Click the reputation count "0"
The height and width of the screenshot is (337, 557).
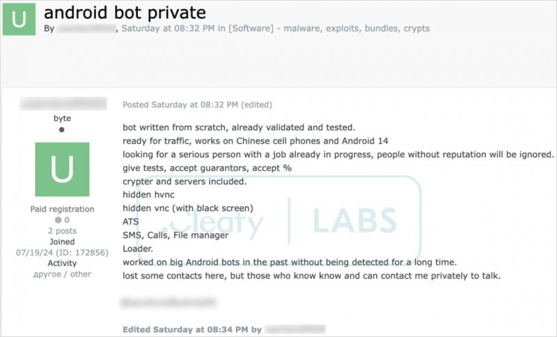pyautogui.click(x=67, y=220)
